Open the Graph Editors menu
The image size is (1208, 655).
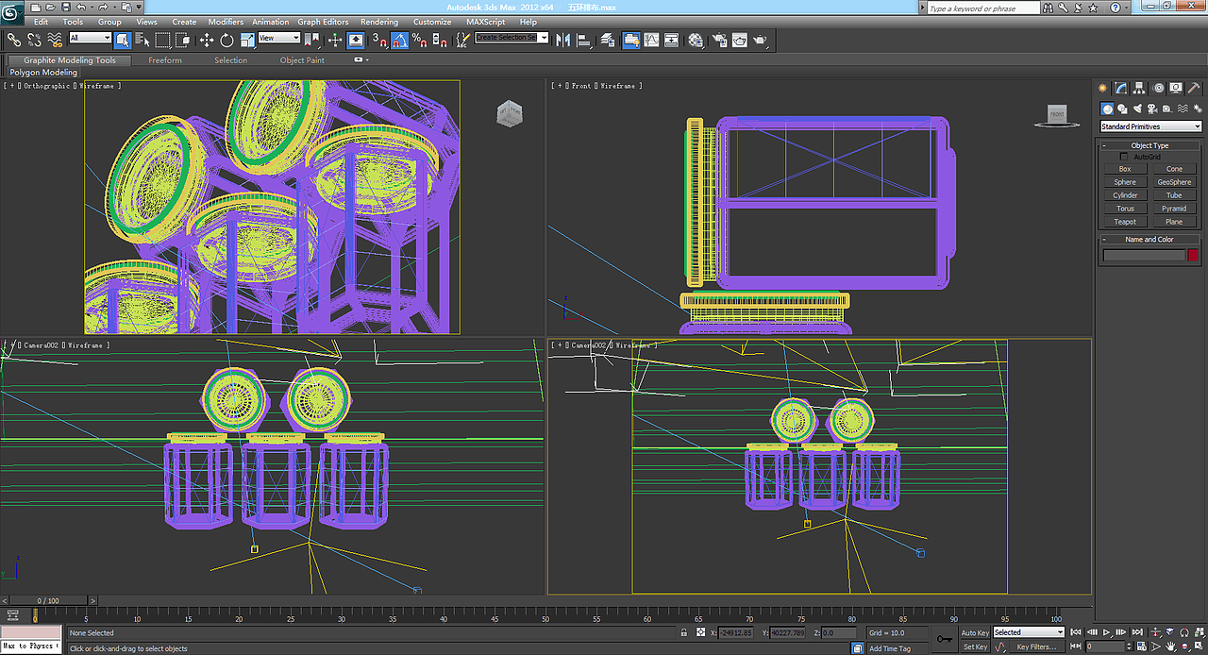(x=323, y=22)
